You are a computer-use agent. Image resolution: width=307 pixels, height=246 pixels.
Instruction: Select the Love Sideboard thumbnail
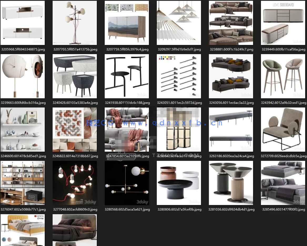[x=283, y=23]
